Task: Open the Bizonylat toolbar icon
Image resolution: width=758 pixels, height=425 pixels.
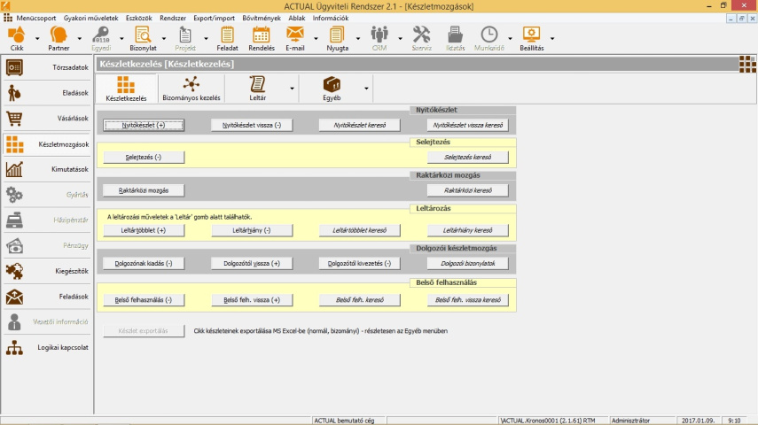Action: click(143, 35)
